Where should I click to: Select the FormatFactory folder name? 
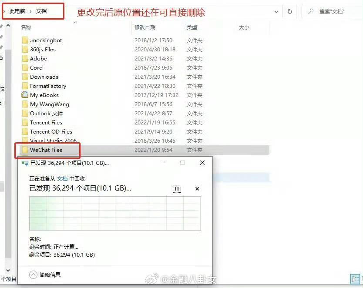coord(48,86)
